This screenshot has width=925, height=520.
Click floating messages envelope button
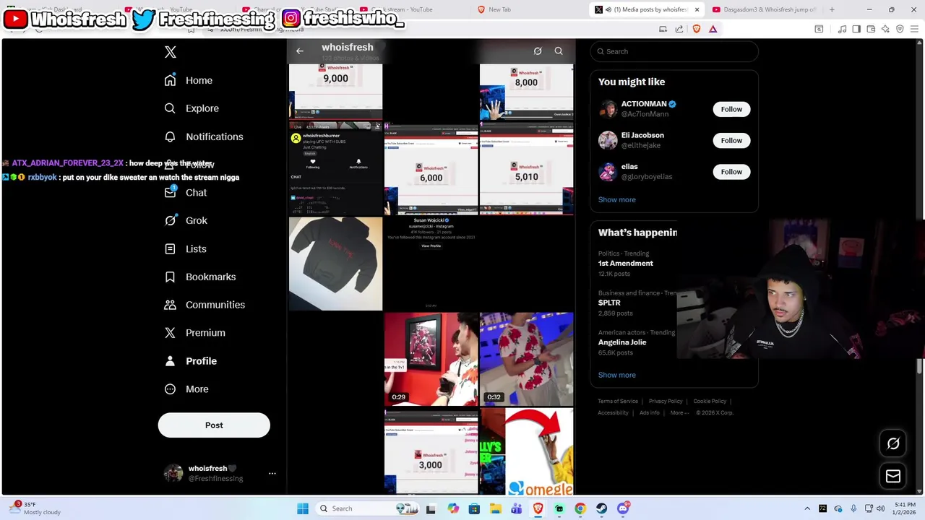pyautogui.click(x=893, y=476)
